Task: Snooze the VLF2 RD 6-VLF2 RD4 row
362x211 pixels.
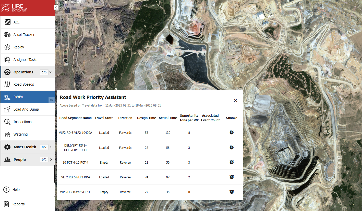Action: coord(232,177)
